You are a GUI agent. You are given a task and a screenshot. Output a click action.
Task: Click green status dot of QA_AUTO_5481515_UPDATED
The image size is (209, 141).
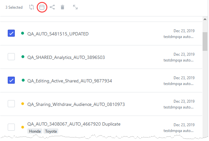(x=23, y=33)
